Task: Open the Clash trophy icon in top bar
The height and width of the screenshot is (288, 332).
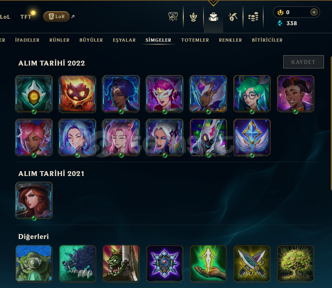Action: click(173, 17)
